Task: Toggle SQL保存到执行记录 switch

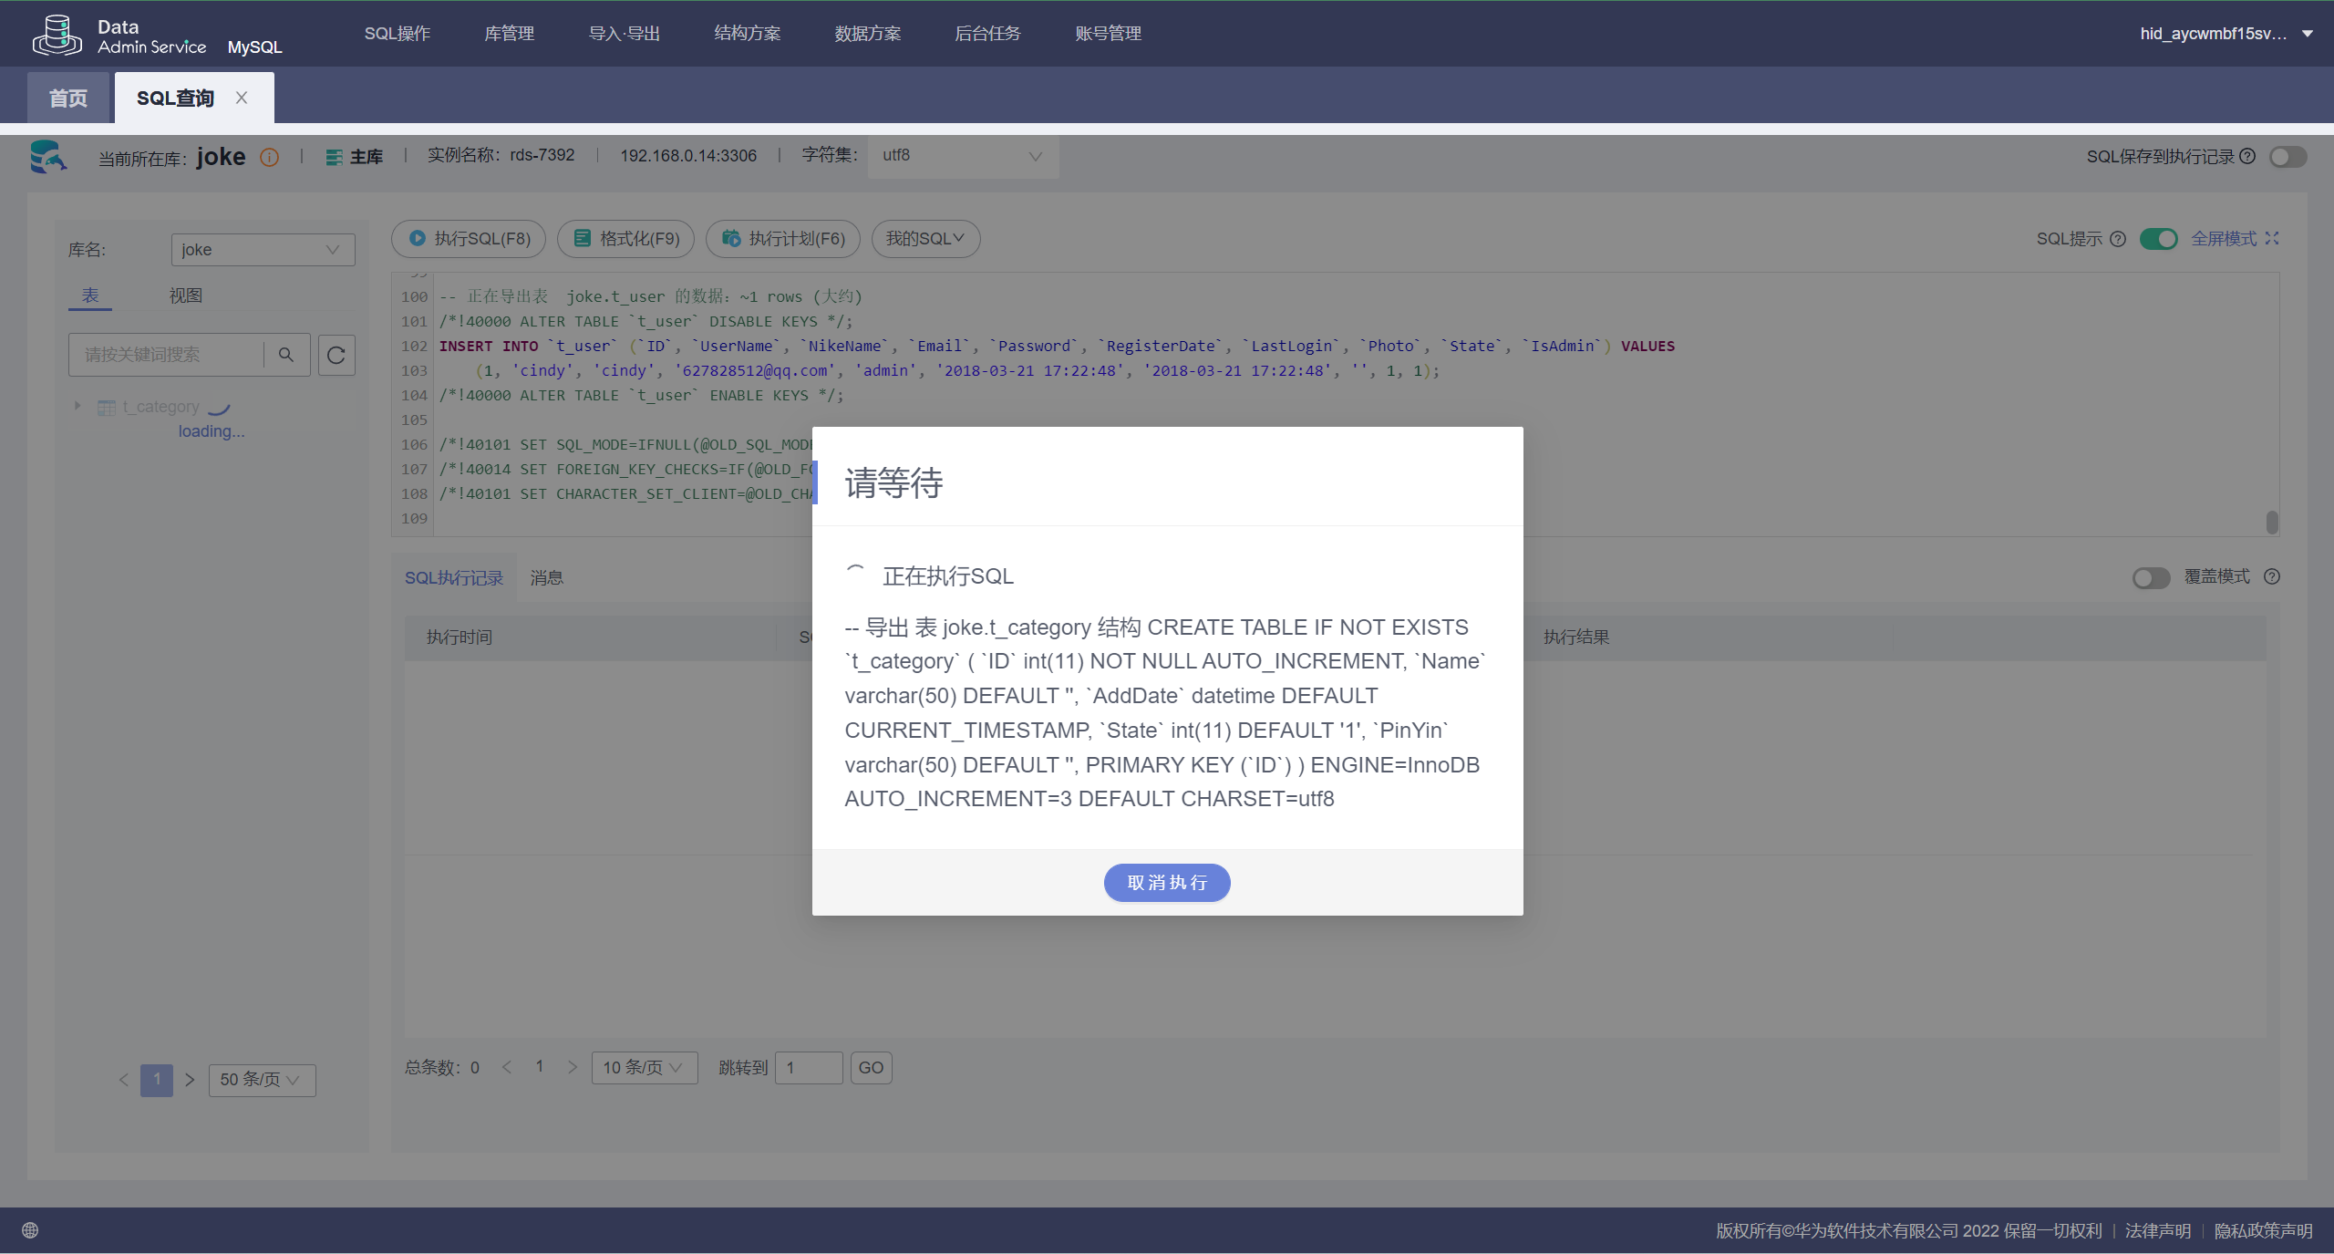Action: (x=2288, y=157)
